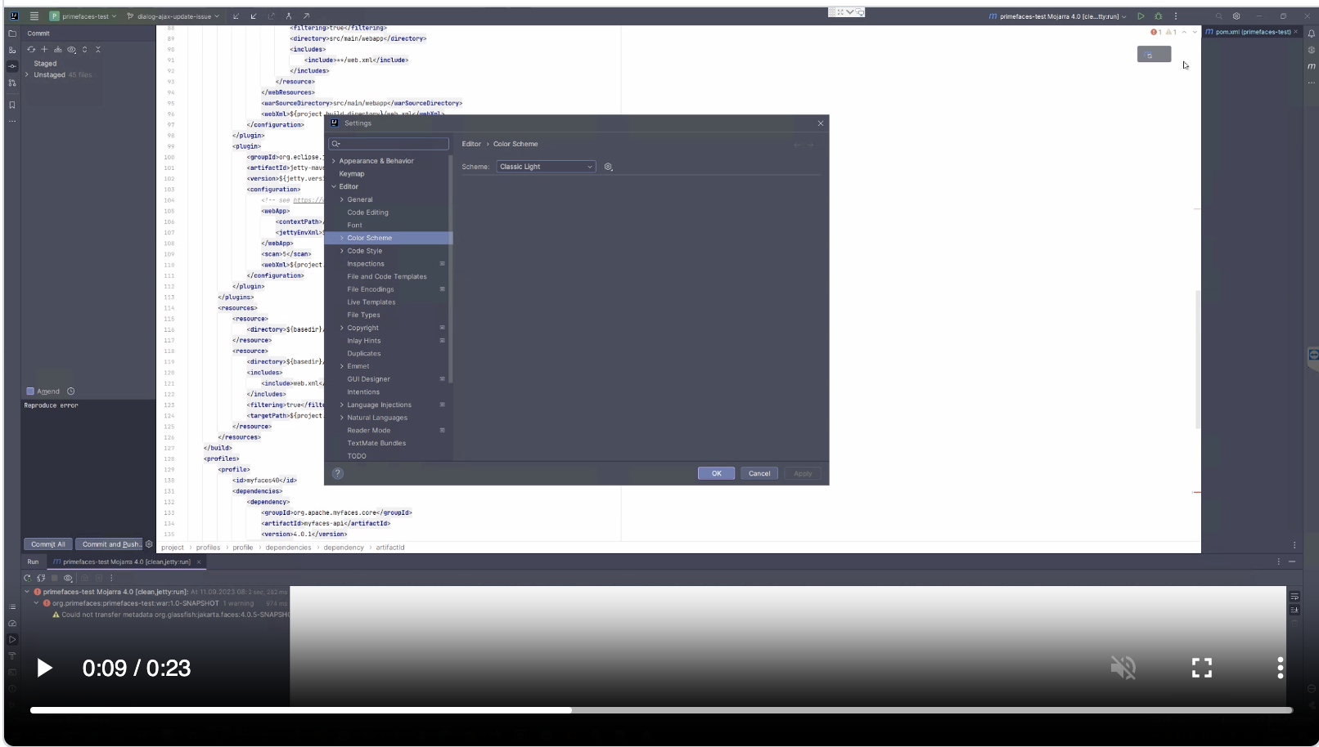Open IDE Settings via the gear icon

[1236, 16]
